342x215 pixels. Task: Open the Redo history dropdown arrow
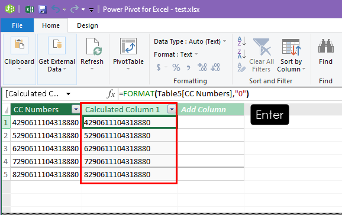[83, 9]
